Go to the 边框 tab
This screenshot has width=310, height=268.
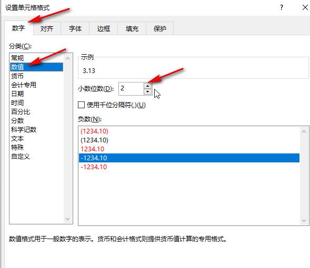[x=103, y=28]
